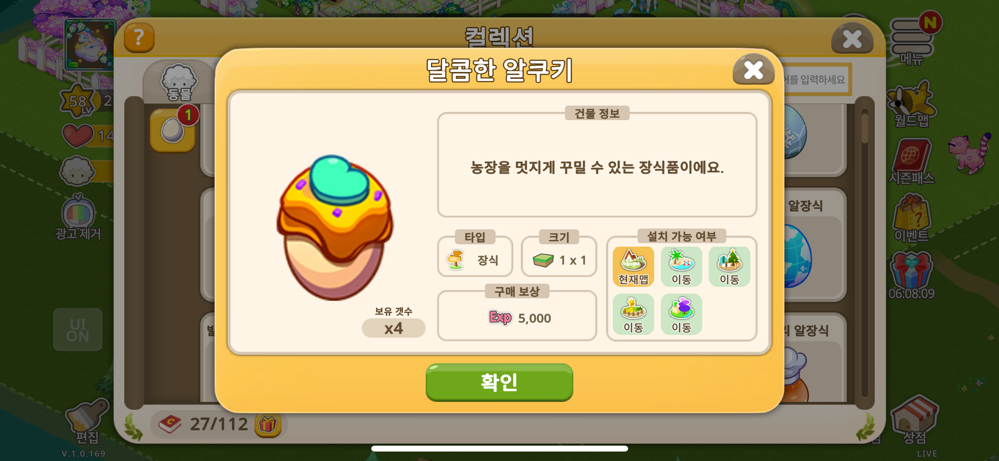Select the 현재맵 current map tile
The height and width of the screenshot is (461, 999).
click(x=633, y=267)
